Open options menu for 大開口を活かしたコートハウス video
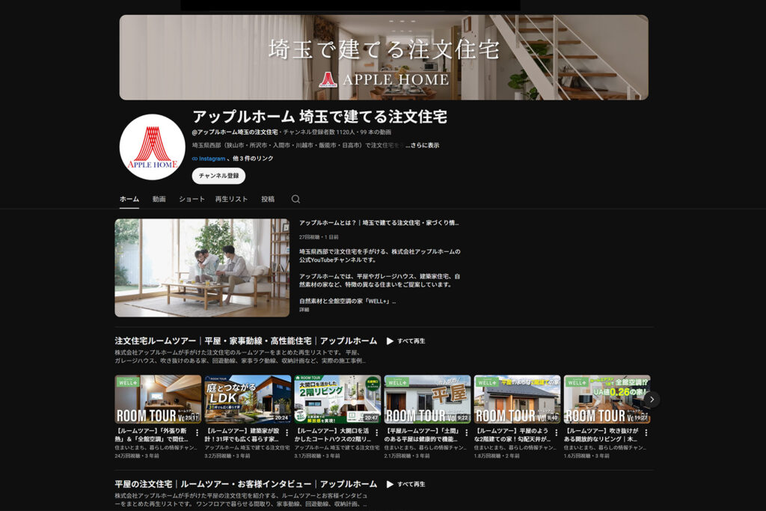 click(x=377, y=433)
